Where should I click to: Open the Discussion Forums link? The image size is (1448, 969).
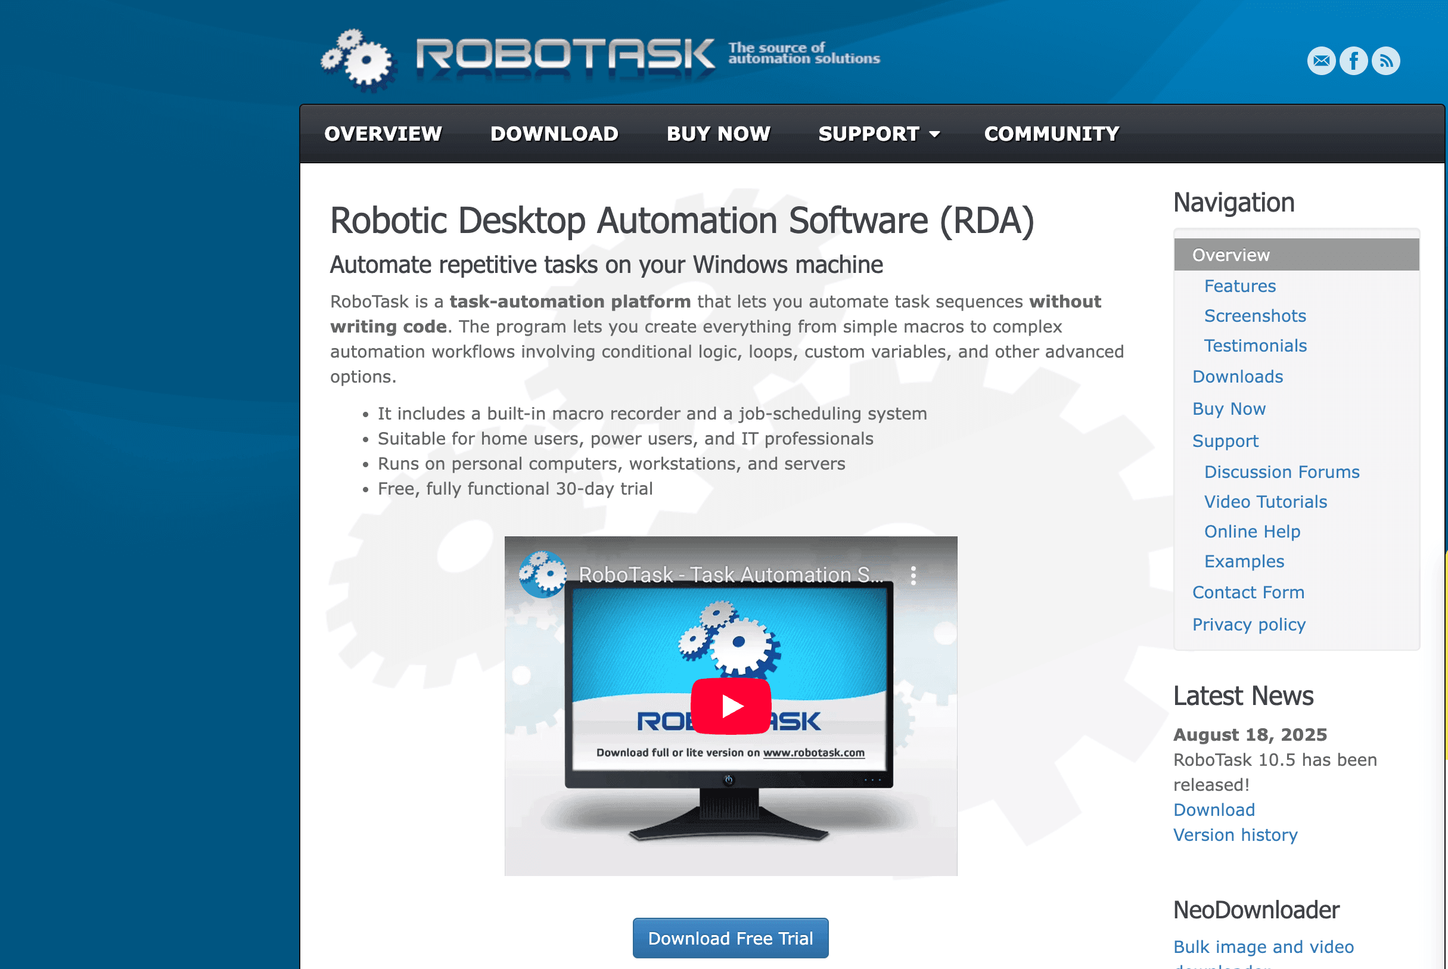point(1281,472)
